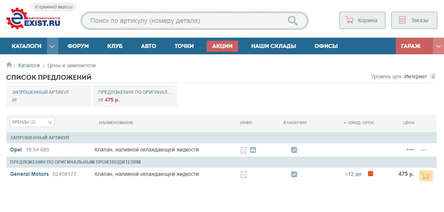Screen dimensions: 444x212
Task: Open Наши склады menu item
Action: click(273, 46)
